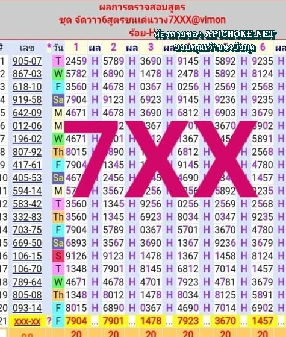The image size is (286, 337).
Task: Open the 703-75 result link
Action: [27, 230]
